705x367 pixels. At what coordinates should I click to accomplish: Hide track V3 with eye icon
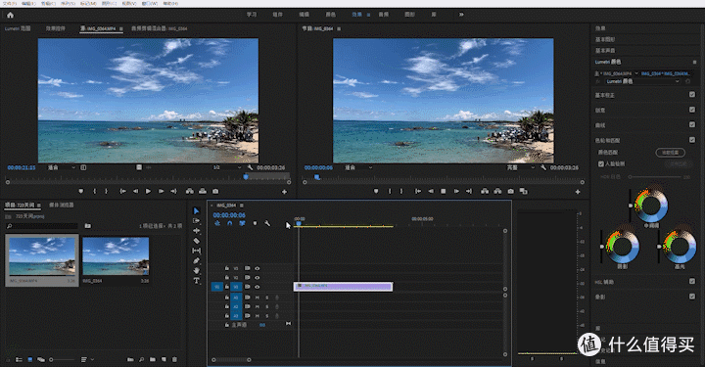click(258, 268)
